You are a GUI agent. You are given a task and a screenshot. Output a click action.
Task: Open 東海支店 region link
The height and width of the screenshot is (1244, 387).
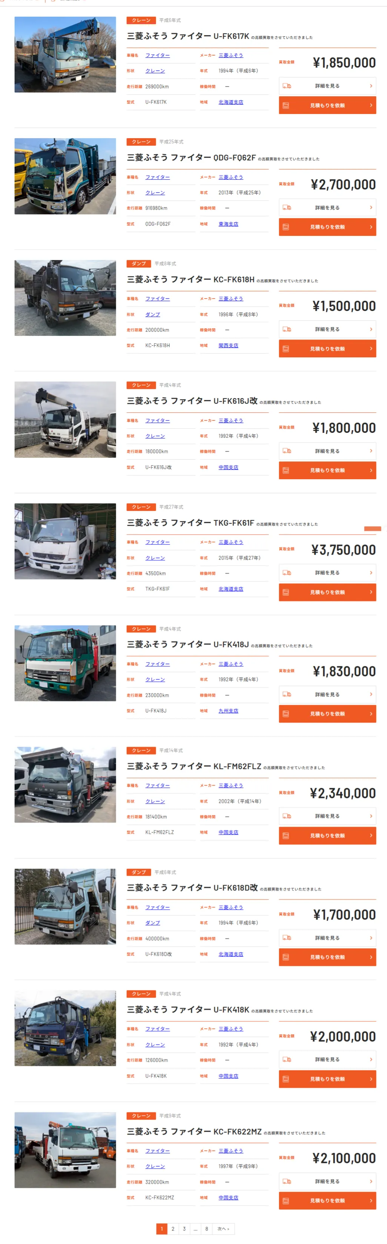tap(228, 224)
